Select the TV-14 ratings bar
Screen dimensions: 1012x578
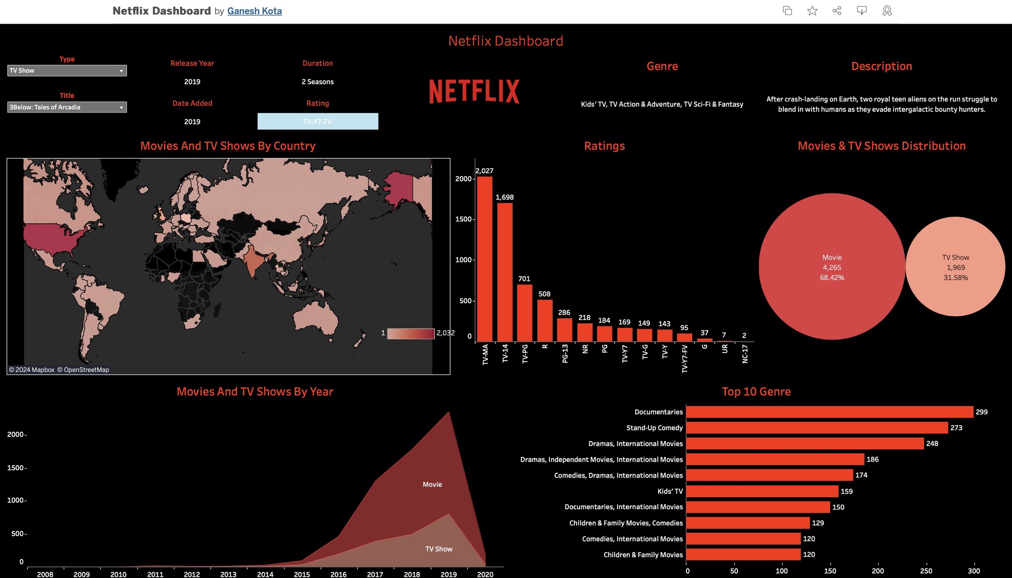pyautogui.click(x=505, y=272)
